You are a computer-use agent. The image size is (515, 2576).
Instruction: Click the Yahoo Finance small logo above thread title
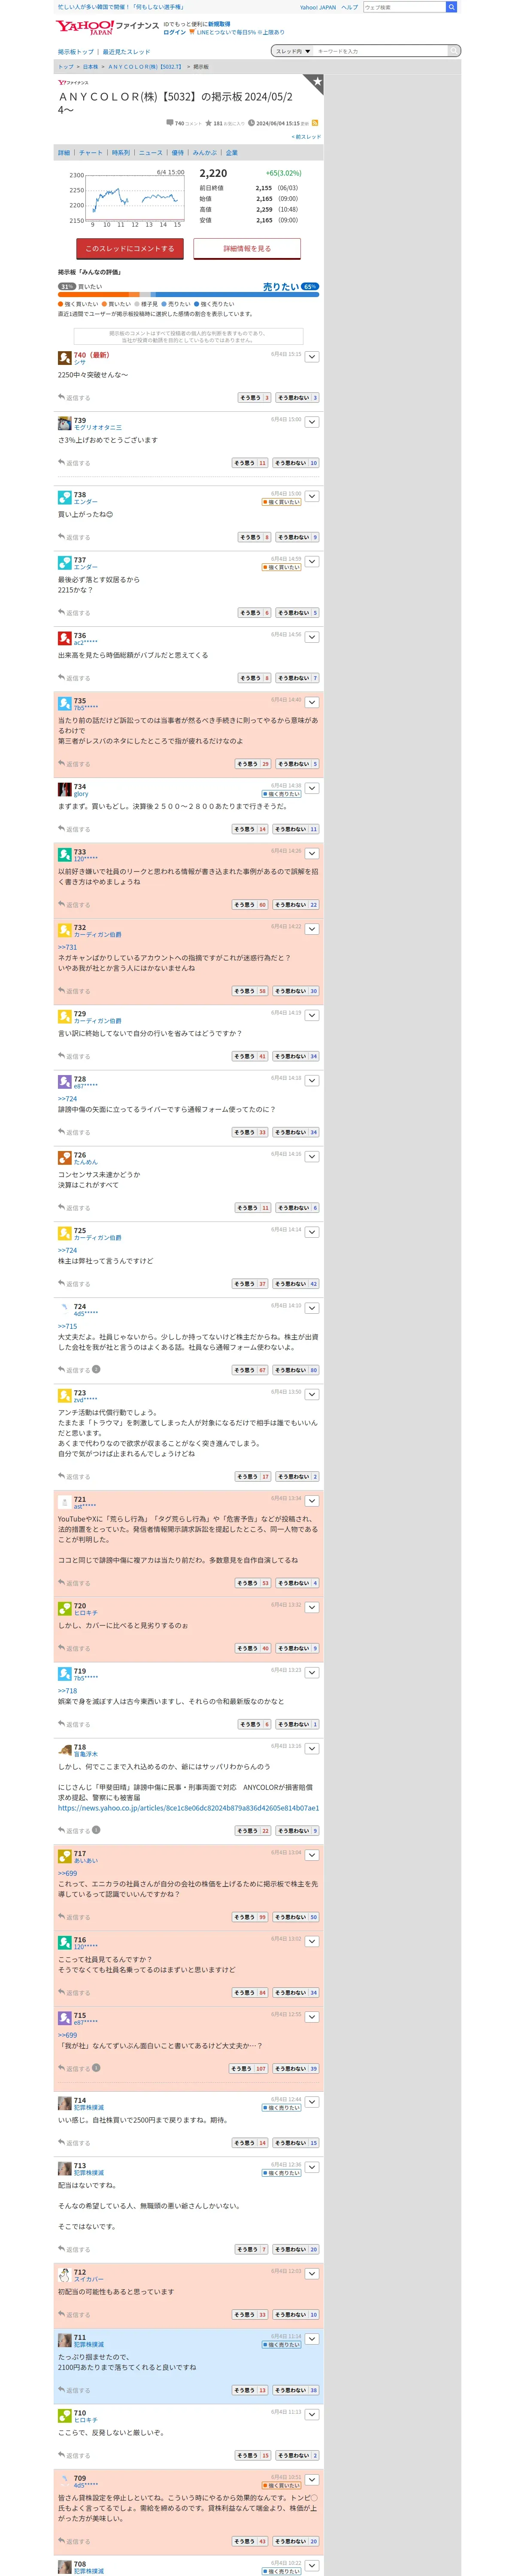(x=73, y=82)
